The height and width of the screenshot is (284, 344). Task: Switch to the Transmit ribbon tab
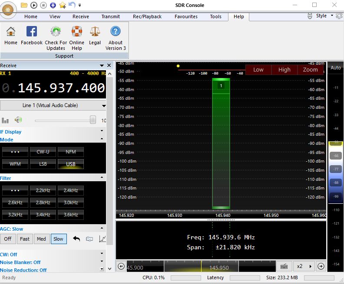point(111,16)
